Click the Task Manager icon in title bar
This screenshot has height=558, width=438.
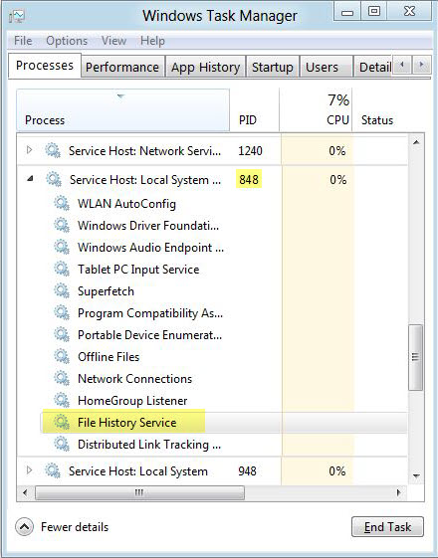point(17,16)
